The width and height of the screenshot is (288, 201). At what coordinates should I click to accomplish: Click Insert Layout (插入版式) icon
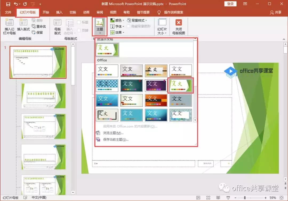[x=23, y=23]
